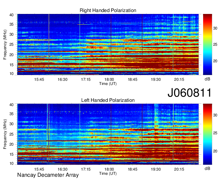Click the 15 MHz tick on Left Handed plot

pyautogui.click(x=11, y=154)
